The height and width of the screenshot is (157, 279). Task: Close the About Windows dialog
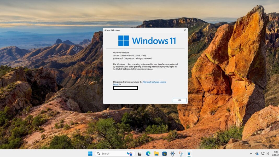click(185, 30)
